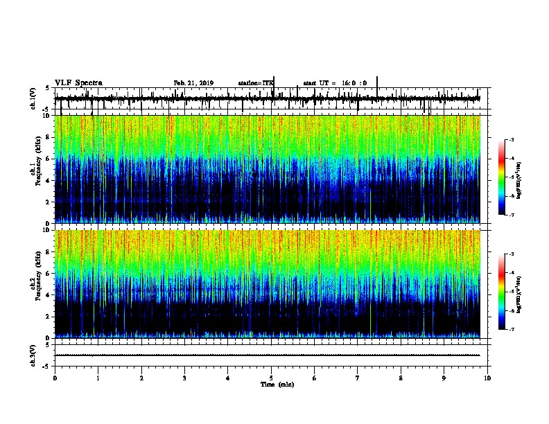Click the 'Time (min)' axis label

pos(277,385)
